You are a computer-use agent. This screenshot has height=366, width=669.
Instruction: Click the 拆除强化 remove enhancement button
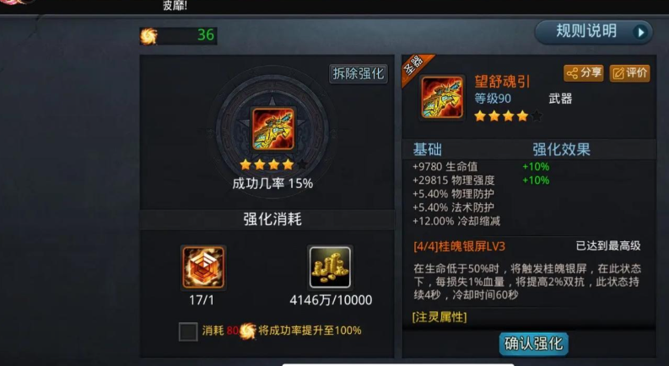(359, 74)
